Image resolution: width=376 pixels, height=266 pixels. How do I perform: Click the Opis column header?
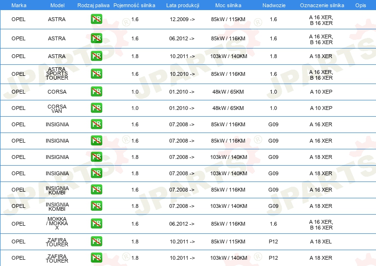[x=360, y=5]
